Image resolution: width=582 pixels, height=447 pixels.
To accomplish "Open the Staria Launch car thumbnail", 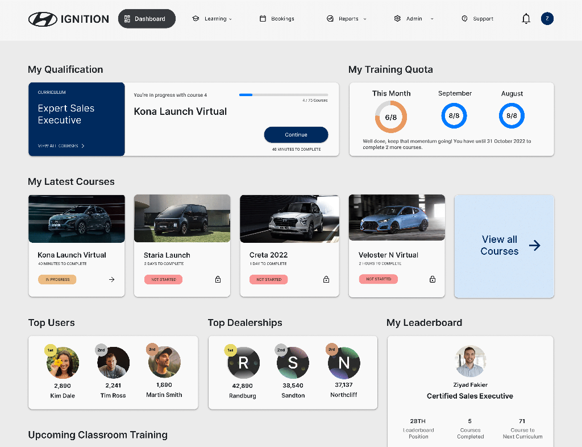I will tap(182, 218).
